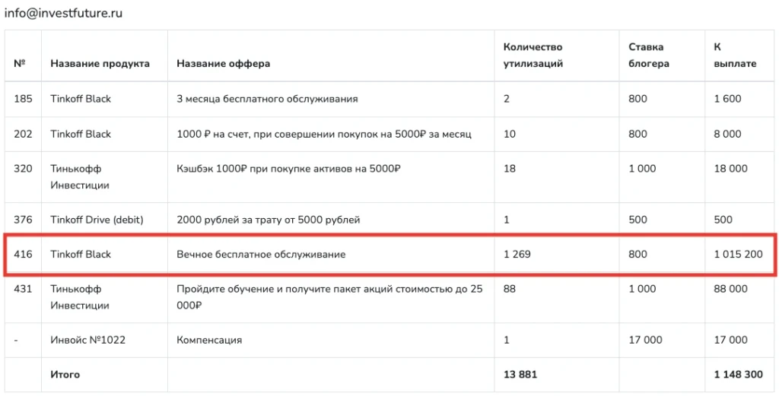Click utilization count 18
The image size is (779, 396).
[509, 169]
